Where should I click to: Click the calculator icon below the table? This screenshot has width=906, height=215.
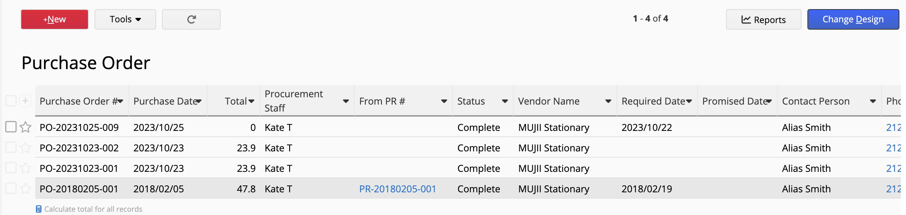[x=38, y=209]
